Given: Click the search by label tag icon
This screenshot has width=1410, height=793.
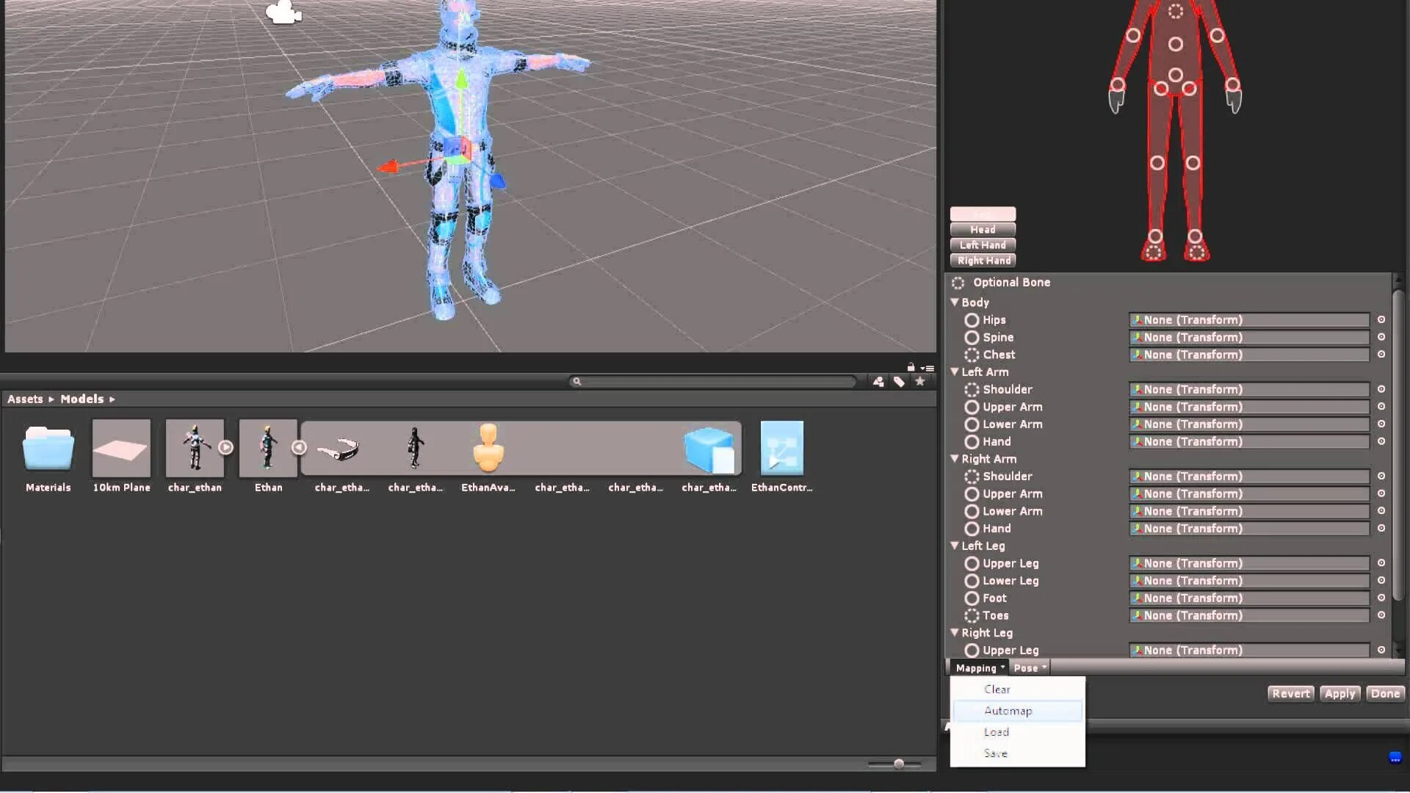Looking at the screenshot, I should pyautogui.click(x=899, y=381).
